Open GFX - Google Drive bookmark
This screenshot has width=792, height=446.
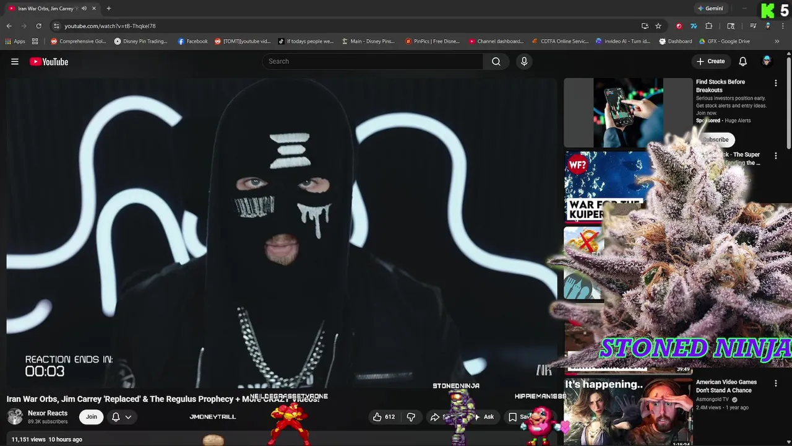coord(724,42)
